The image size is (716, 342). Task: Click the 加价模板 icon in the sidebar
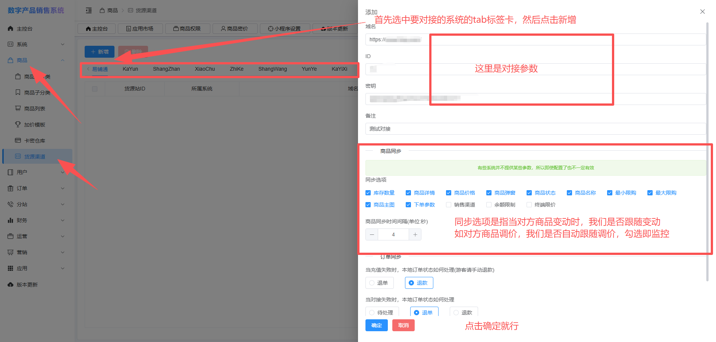(18, 124)
